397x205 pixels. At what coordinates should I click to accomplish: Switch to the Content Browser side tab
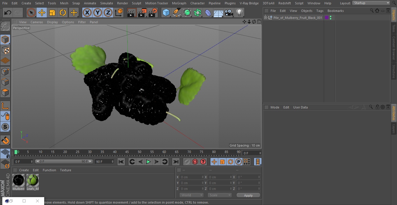(x=394, y=48)
